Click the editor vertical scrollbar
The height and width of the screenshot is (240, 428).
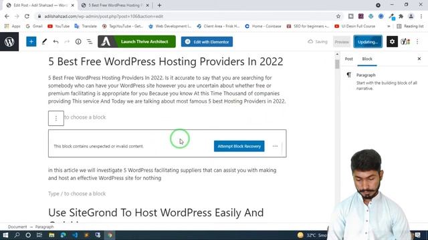337,64
